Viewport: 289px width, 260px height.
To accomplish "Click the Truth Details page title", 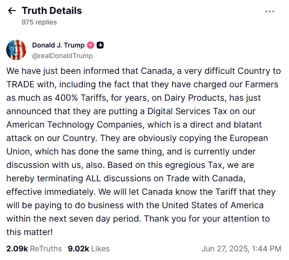I will 52,11.
